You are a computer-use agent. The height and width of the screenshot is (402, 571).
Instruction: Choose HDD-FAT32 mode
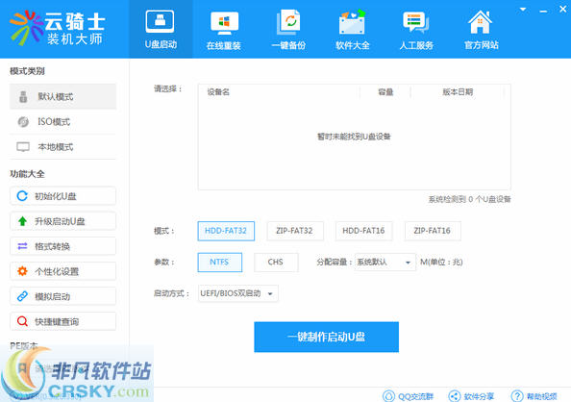click(x=226, y=231)
